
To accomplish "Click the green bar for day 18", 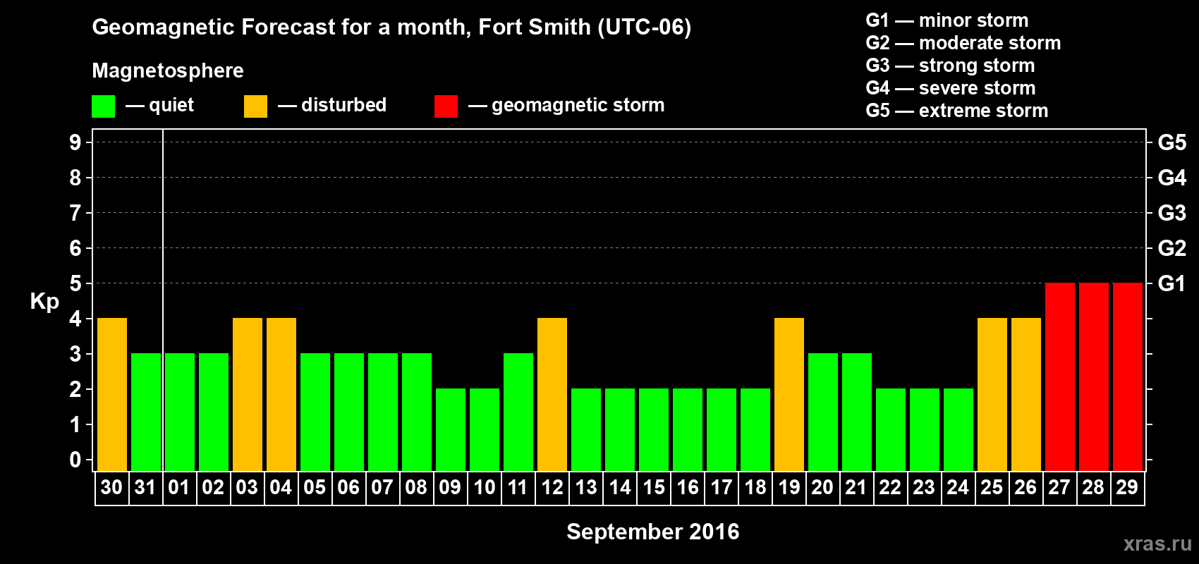I will [755, 429].
